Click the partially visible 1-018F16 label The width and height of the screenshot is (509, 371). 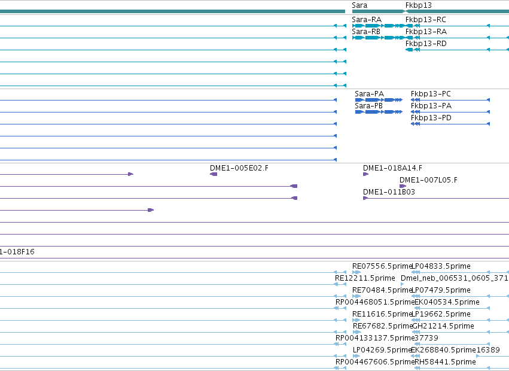pos(17,252)
